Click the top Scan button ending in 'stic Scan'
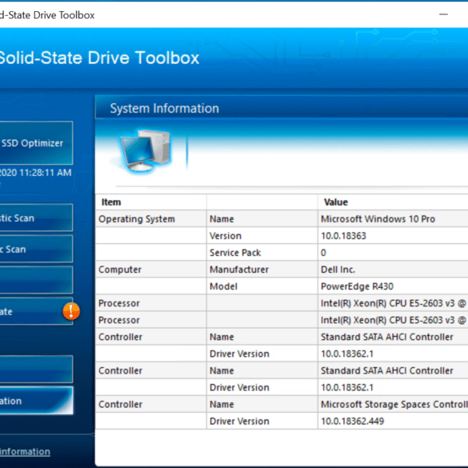468x468 pixels. pyautogui.click(x=36, y=218)
